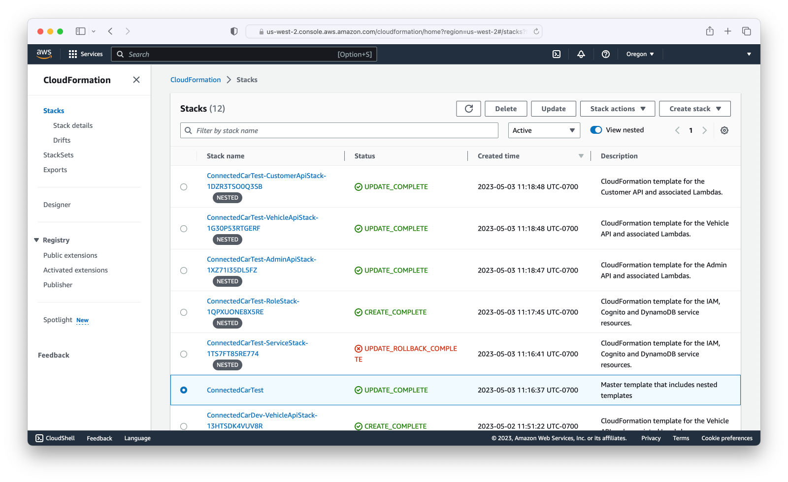This screenshot has height=482, width=788.
Task: Open Exports in the sidebar
Action: (55, 170)
